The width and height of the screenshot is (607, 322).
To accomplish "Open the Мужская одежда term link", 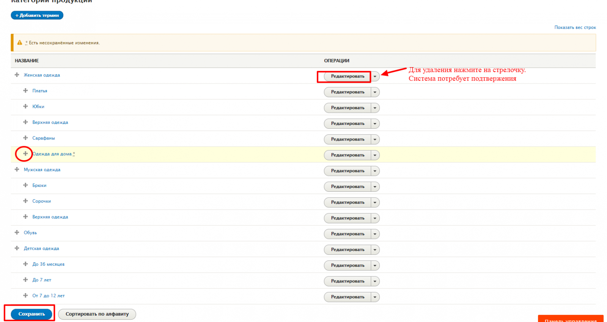I will [42, 170].
